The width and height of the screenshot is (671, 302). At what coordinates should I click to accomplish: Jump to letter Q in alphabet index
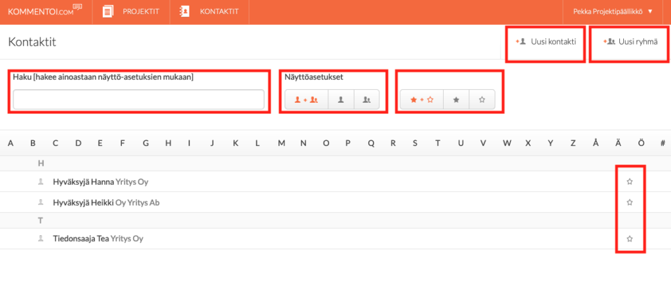click(371, 143)
